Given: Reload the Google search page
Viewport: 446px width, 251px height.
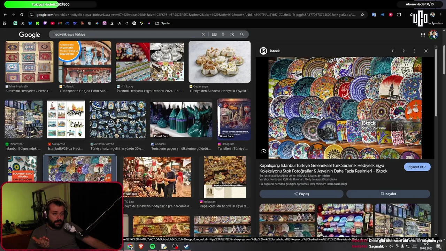Looking at the screenshot, I should 22,15.
